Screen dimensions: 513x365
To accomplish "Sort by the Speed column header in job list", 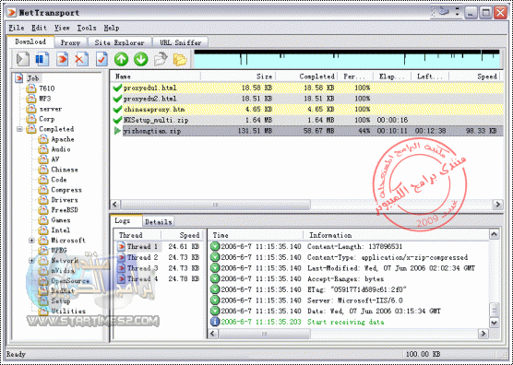I will click(473, 77).
